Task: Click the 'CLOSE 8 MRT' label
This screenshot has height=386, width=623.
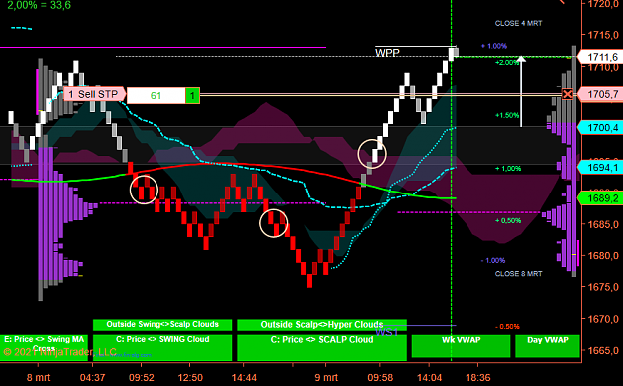Action: point(518,274)
